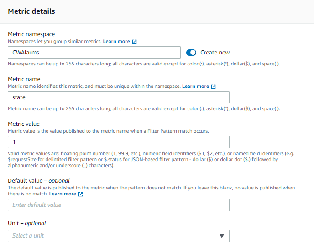Click the 'Metric name' field label
The width and height of the screenshot is (314, 249).
[24, 79]
